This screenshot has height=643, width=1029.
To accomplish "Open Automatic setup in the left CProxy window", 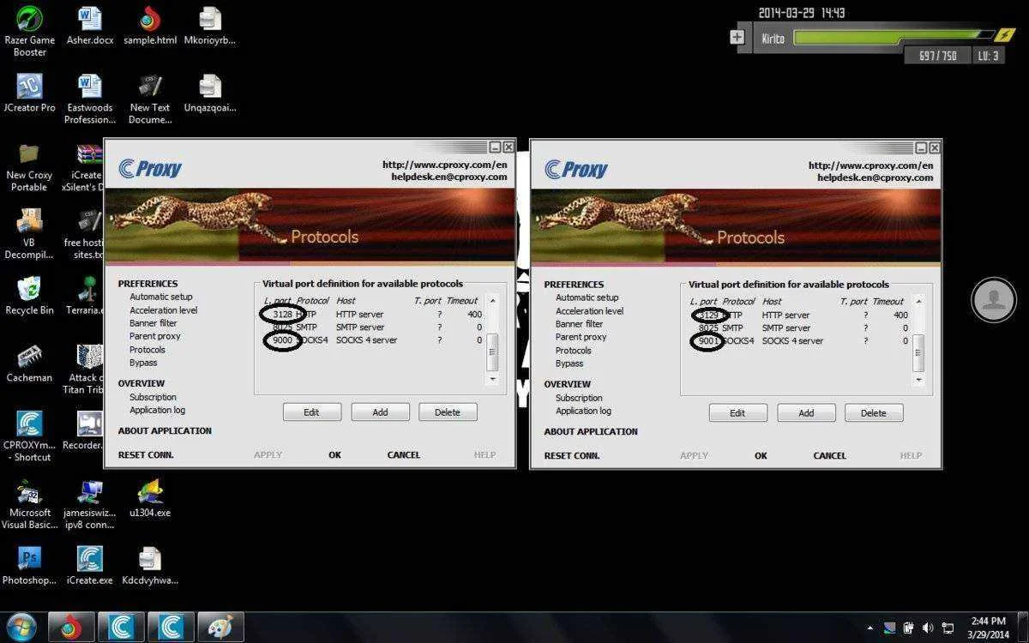I will (161, 297).
